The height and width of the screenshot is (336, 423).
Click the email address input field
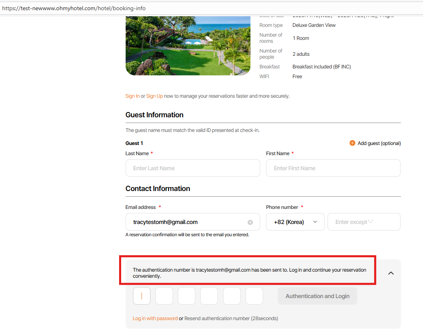(193, 222)
